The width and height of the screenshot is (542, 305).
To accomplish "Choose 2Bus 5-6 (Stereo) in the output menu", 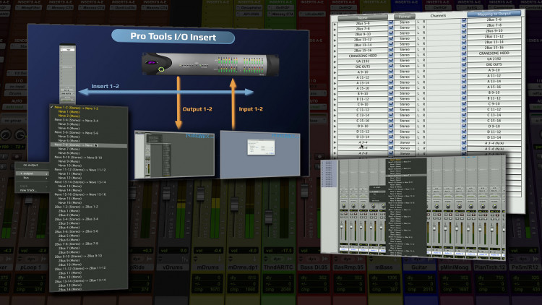I will pos(77,231).
